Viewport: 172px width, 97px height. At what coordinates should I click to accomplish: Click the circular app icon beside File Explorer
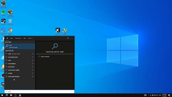click(x=16, y=95)
